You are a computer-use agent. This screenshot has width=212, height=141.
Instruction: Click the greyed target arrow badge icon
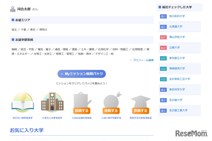pos(112,100)
